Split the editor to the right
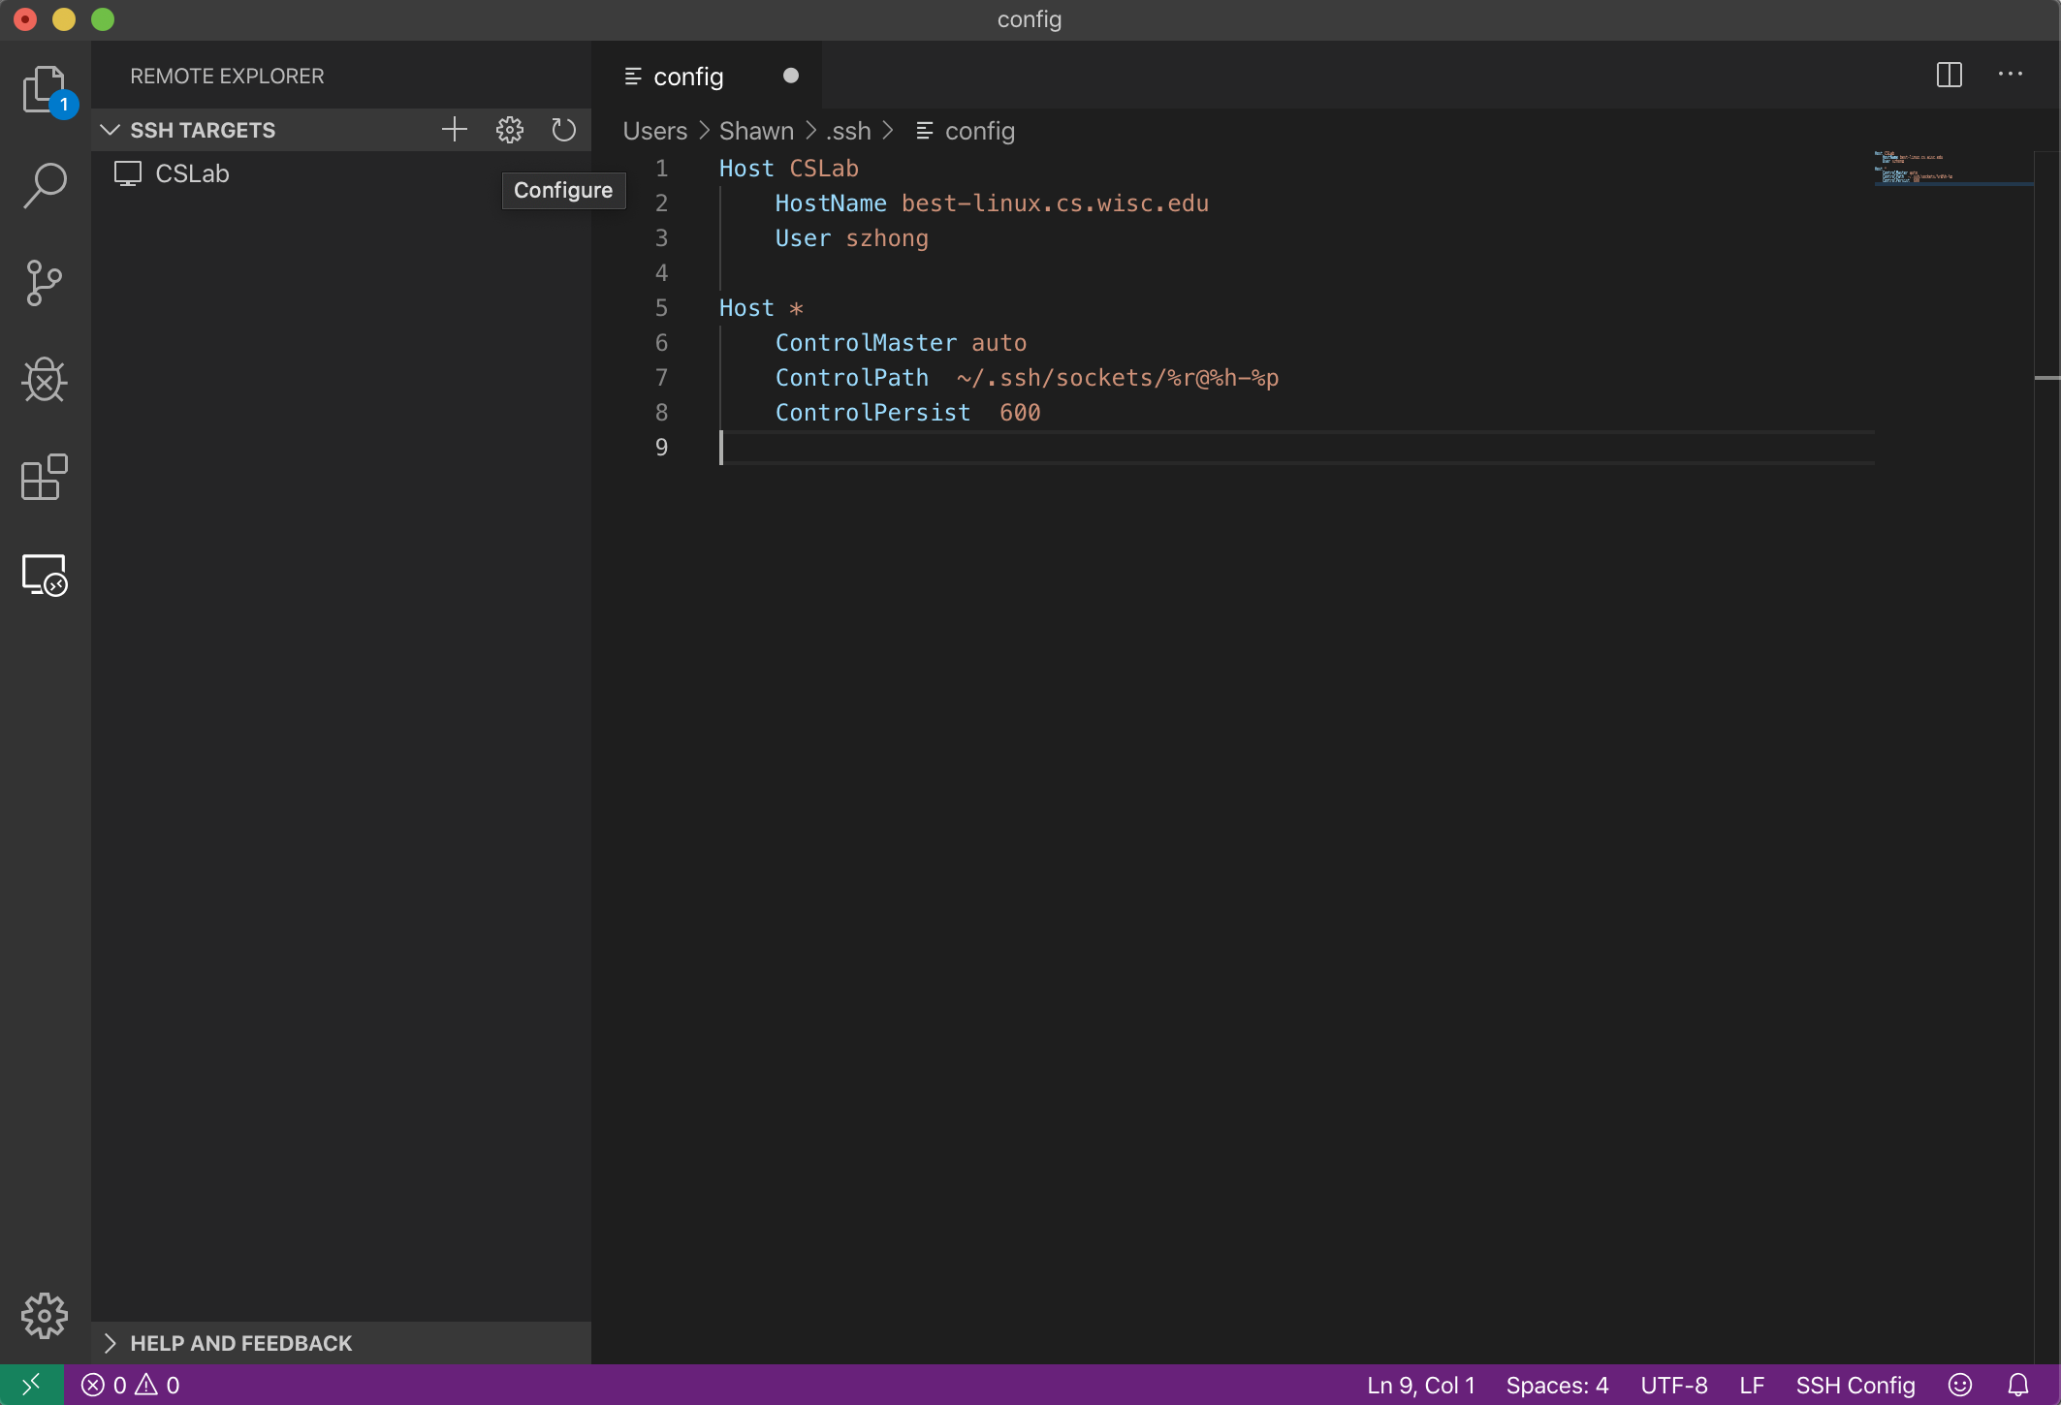This screenshot has height=1405, width=2061. (x=1950, y=75)
